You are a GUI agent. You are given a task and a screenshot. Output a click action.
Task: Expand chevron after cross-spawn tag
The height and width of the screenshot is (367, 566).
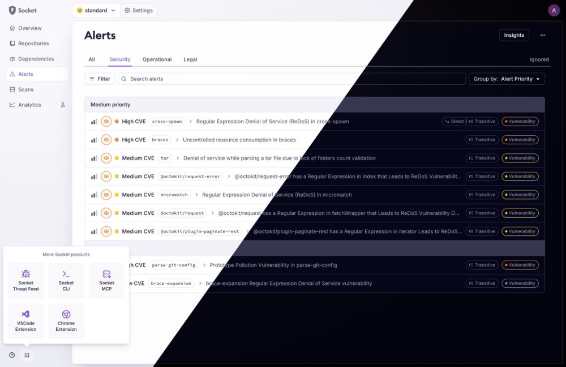(x=191, y=122)
